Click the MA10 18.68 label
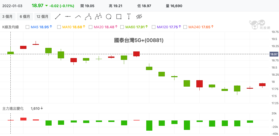Viewport: 279px width, 136px height. (x=74, y=27)
